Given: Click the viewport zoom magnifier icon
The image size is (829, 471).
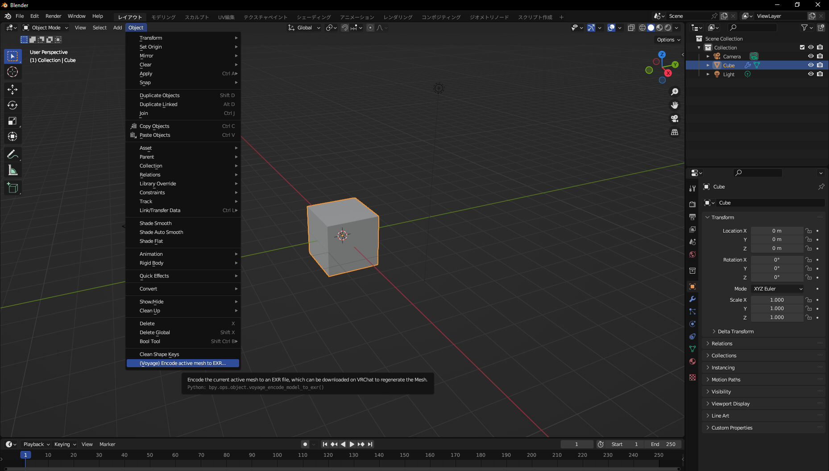Looking at the screenshot, I should pos(675,91).
